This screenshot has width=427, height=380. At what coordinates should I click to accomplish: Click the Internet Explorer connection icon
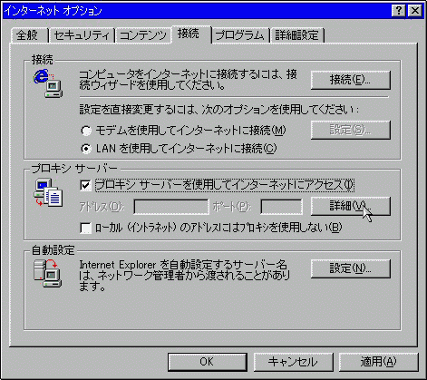pos(48,83)
